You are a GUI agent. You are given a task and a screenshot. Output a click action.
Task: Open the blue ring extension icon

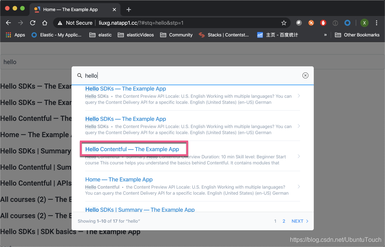347,23
